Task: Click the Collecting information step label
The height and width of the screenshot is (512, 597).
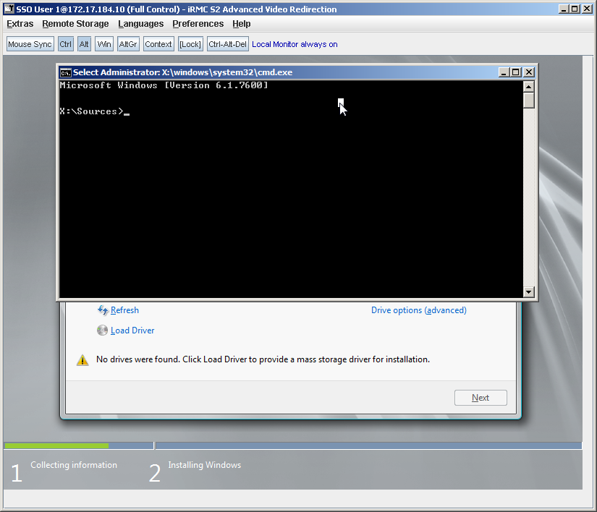Action: pos(74,465)
